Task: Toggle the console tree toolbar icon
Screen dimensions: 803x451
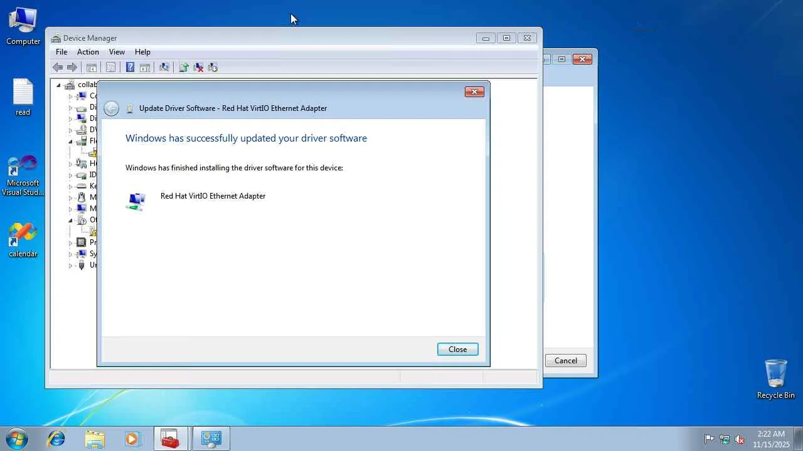Action: click(92, 68)
